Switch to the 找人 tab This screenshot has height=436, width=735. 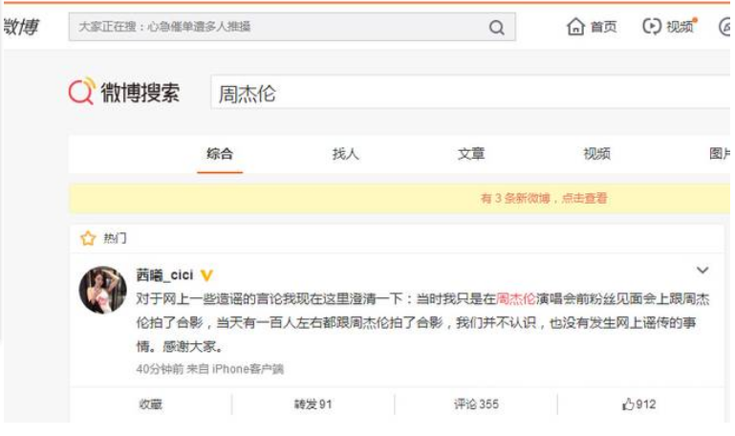pos(345,154)
